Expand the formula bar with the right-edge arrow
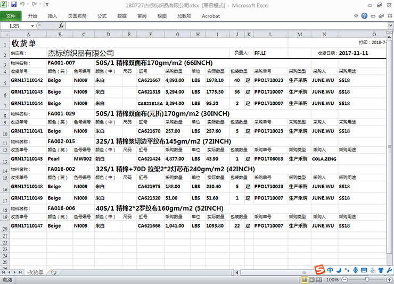Screen dimensions: 394x284 click(x=390, y=26)
